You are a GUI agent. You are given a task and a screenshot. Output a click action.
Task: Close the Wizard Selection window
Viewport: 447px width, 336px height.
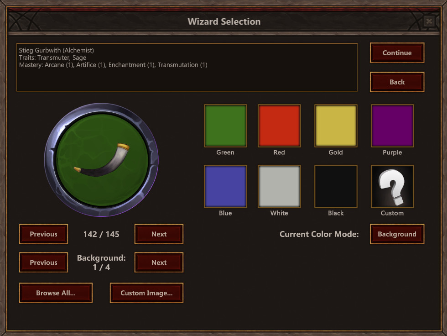tap(429, 21)
